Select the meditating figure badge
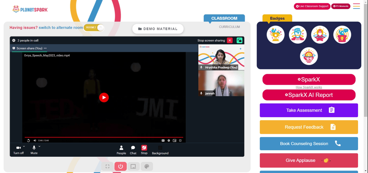The width and height of the screenshot is (368, 173). coord(320,35)
